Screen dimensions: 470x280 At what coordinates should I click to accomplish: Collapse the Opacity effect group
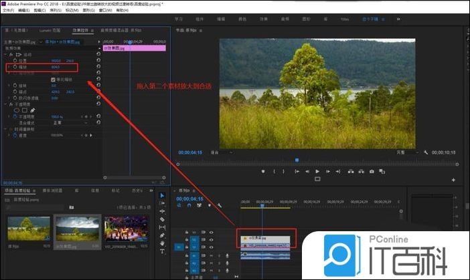click(5, 104)
